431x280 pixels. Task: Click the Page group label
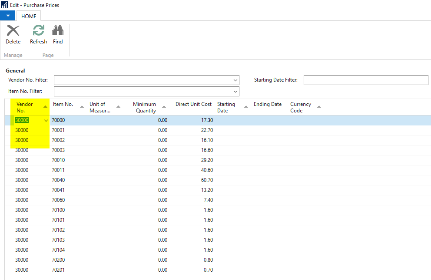pos(48,55)
